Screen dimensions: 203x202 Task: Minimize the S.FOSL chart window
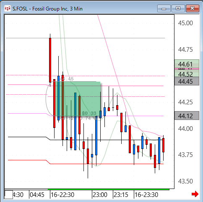click(164, 8)
